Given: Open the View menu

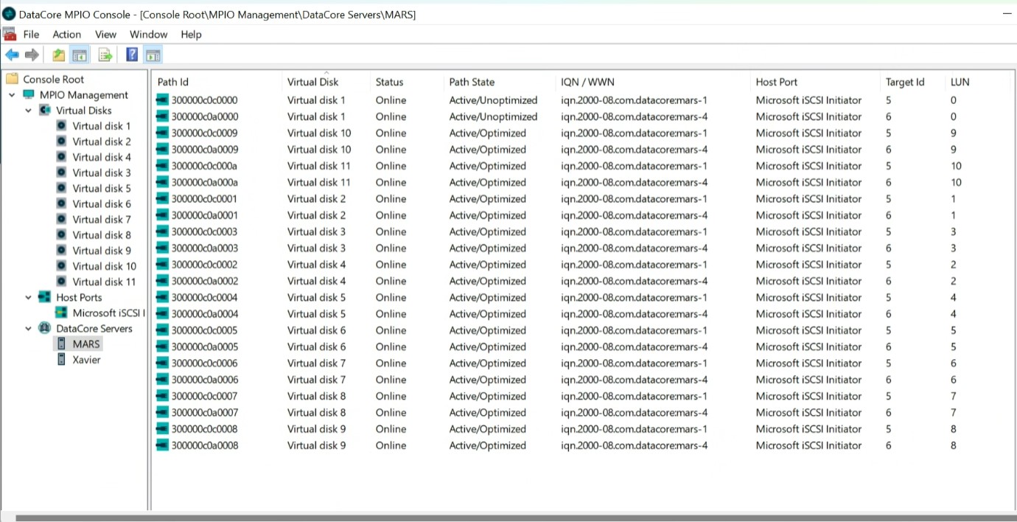Looking at the screenshot, I should point(105,35).
